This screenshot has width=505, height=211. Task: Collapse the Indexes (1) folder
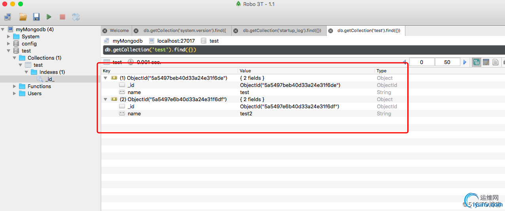(26, 72)
